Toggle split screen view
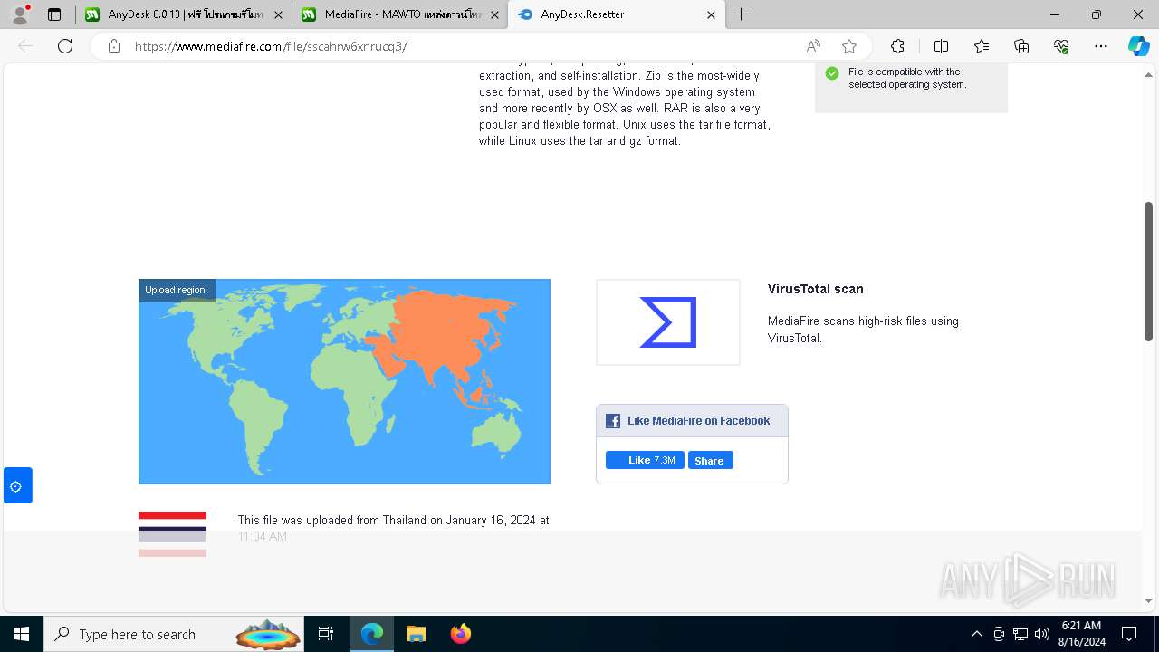1159x652 pixels. (x=941, y=46)
